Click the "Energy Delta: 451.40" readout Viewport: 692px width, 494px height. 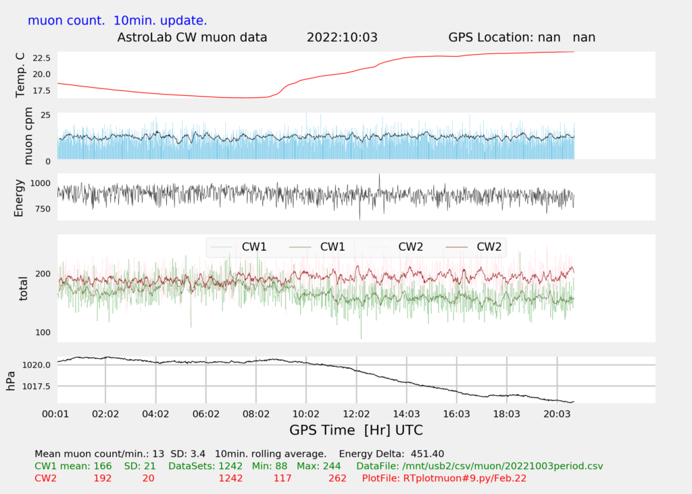391,453
